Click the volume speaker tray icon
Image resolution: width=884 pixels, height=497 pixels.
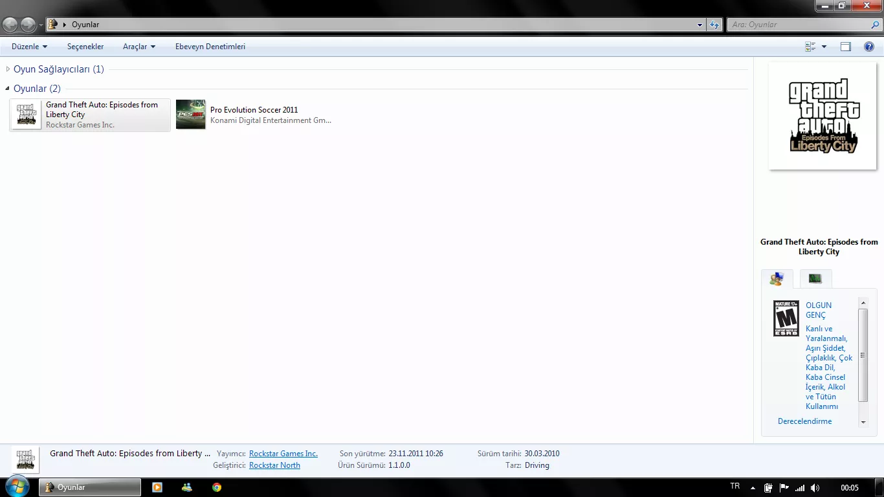pos(815,487)
